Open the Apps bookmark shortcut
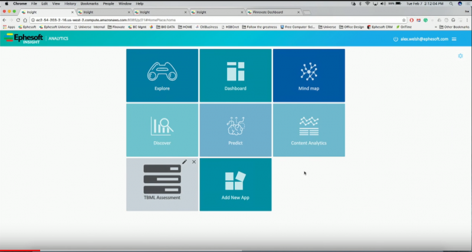 point(9,27)
